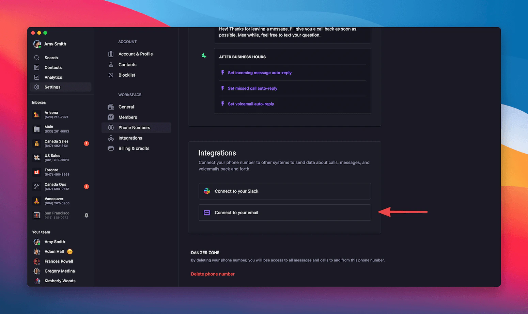
Task: Click the hash icon beside Phone Numbers
Action: point(111,127)
